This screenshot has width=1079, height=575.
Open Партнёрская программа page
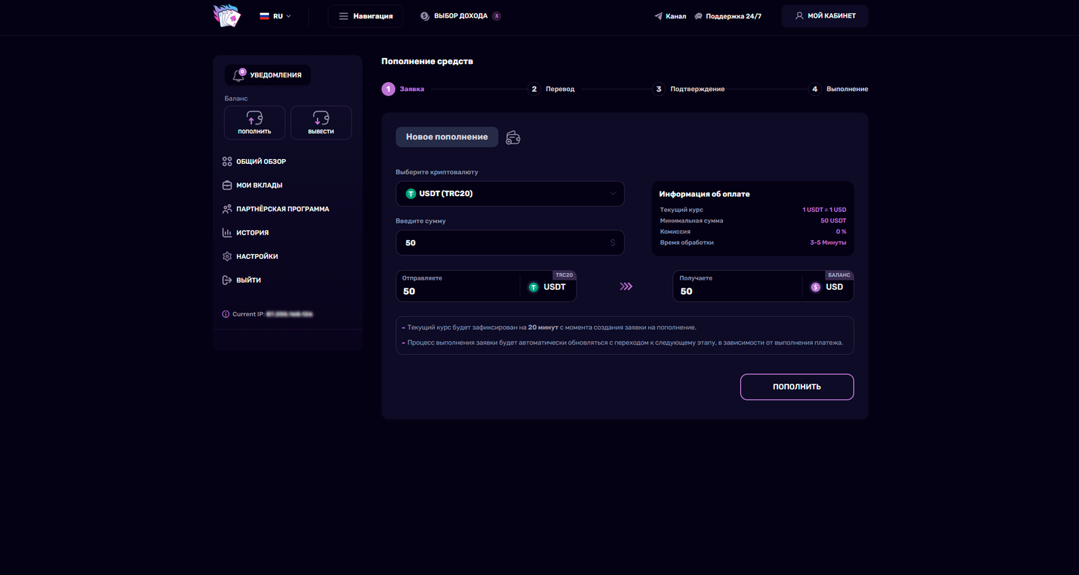click(282, 209)
